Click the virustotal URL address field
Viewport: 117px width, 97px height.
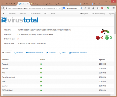click(x=32, y=8)
